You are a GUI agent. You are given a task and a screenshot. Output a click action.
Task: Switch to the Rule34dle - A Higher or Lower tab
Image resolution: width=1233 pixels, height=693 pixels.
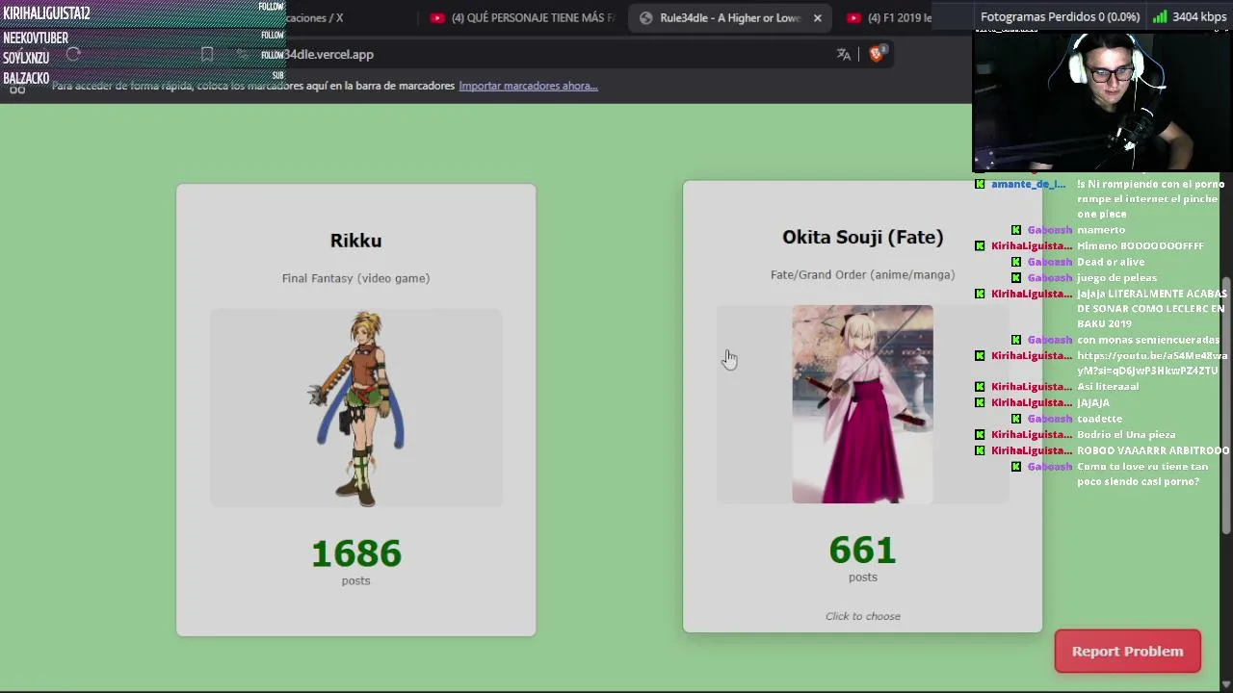(x=730, y=17)
